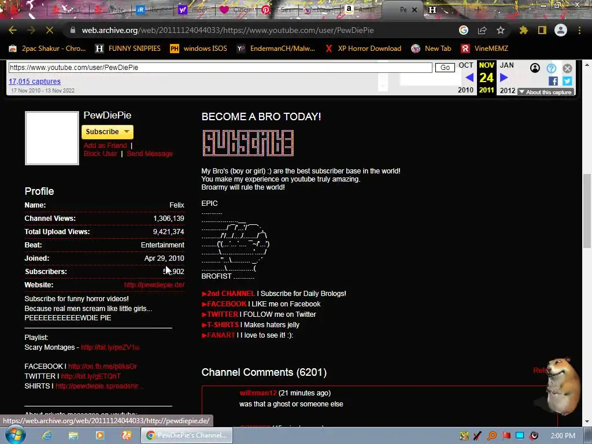Viewport: 592px width, 444px height.
Task: Open the pewdiepie.de website link
Action: coord(154,284)
